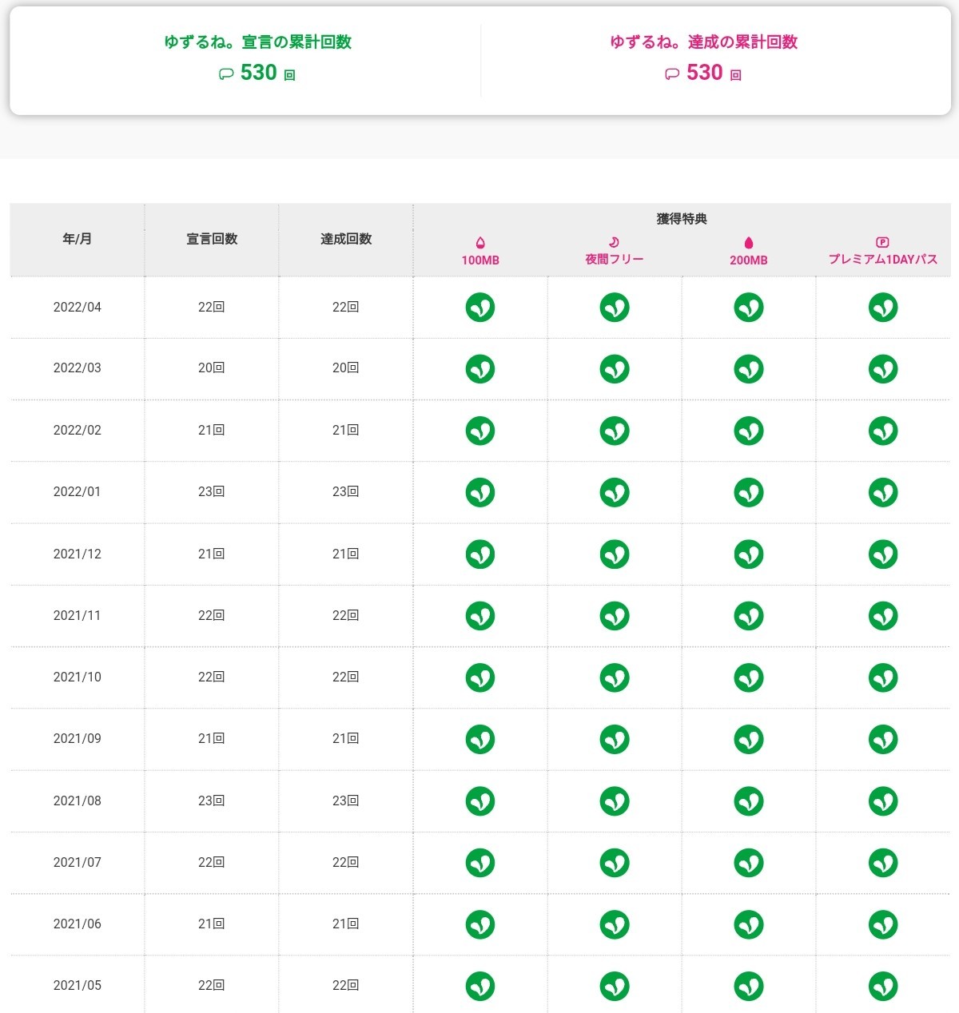The image size is (959, 1013).
Task: Click the 2021/12 プレミアム1DAYパス achievement badge
Action: 883,554
